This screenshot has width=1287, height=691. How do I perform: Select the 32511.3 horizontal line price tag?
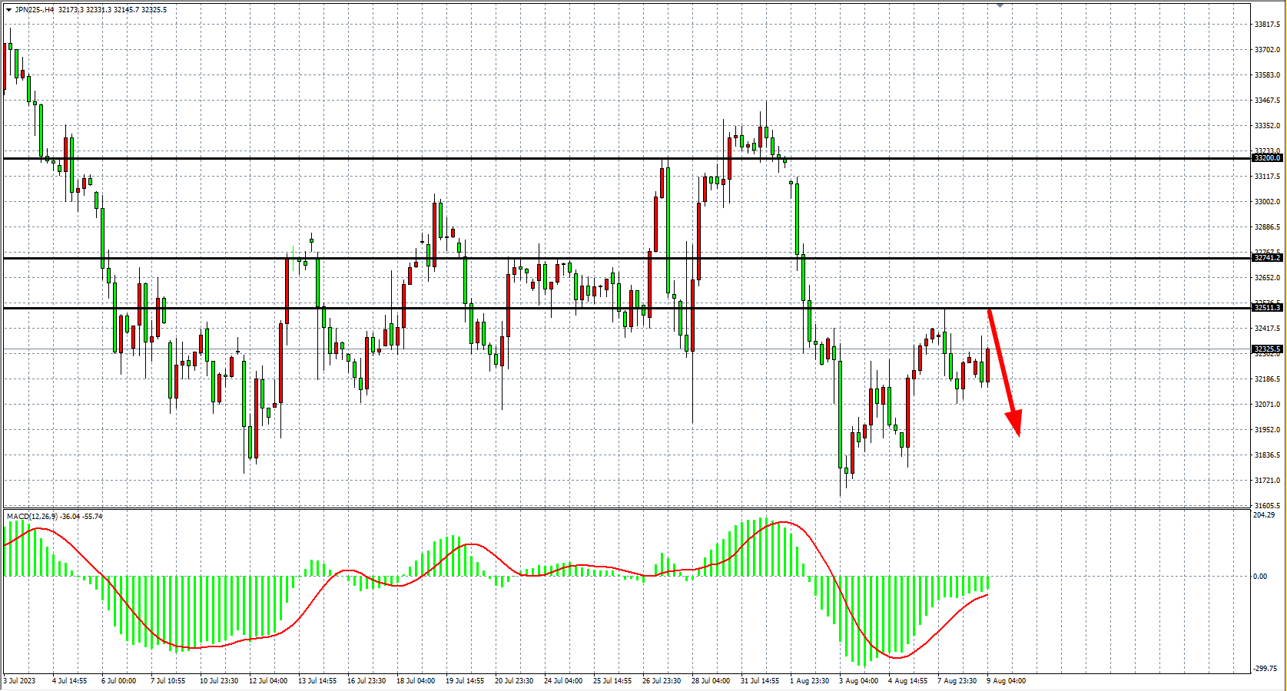(1267, 308)
